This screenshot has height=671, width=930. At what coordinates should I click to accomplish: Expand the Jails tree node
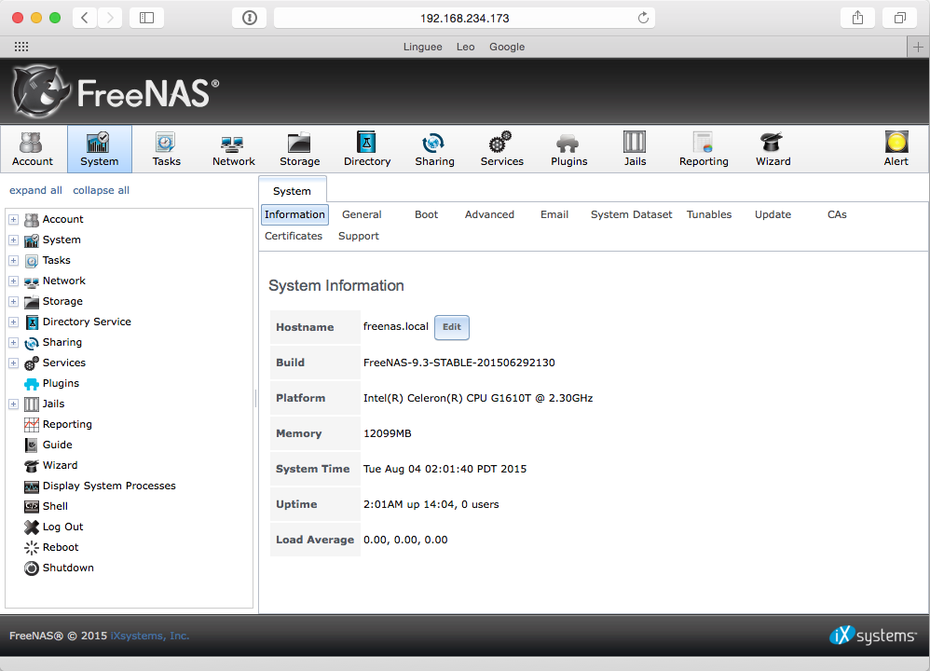(13, 404)
